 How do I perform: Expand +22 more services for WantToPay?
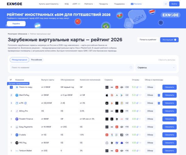click(x=127, y=95)
